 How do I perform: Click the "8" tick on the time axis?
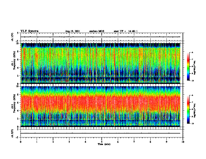[x=150, y=142]
